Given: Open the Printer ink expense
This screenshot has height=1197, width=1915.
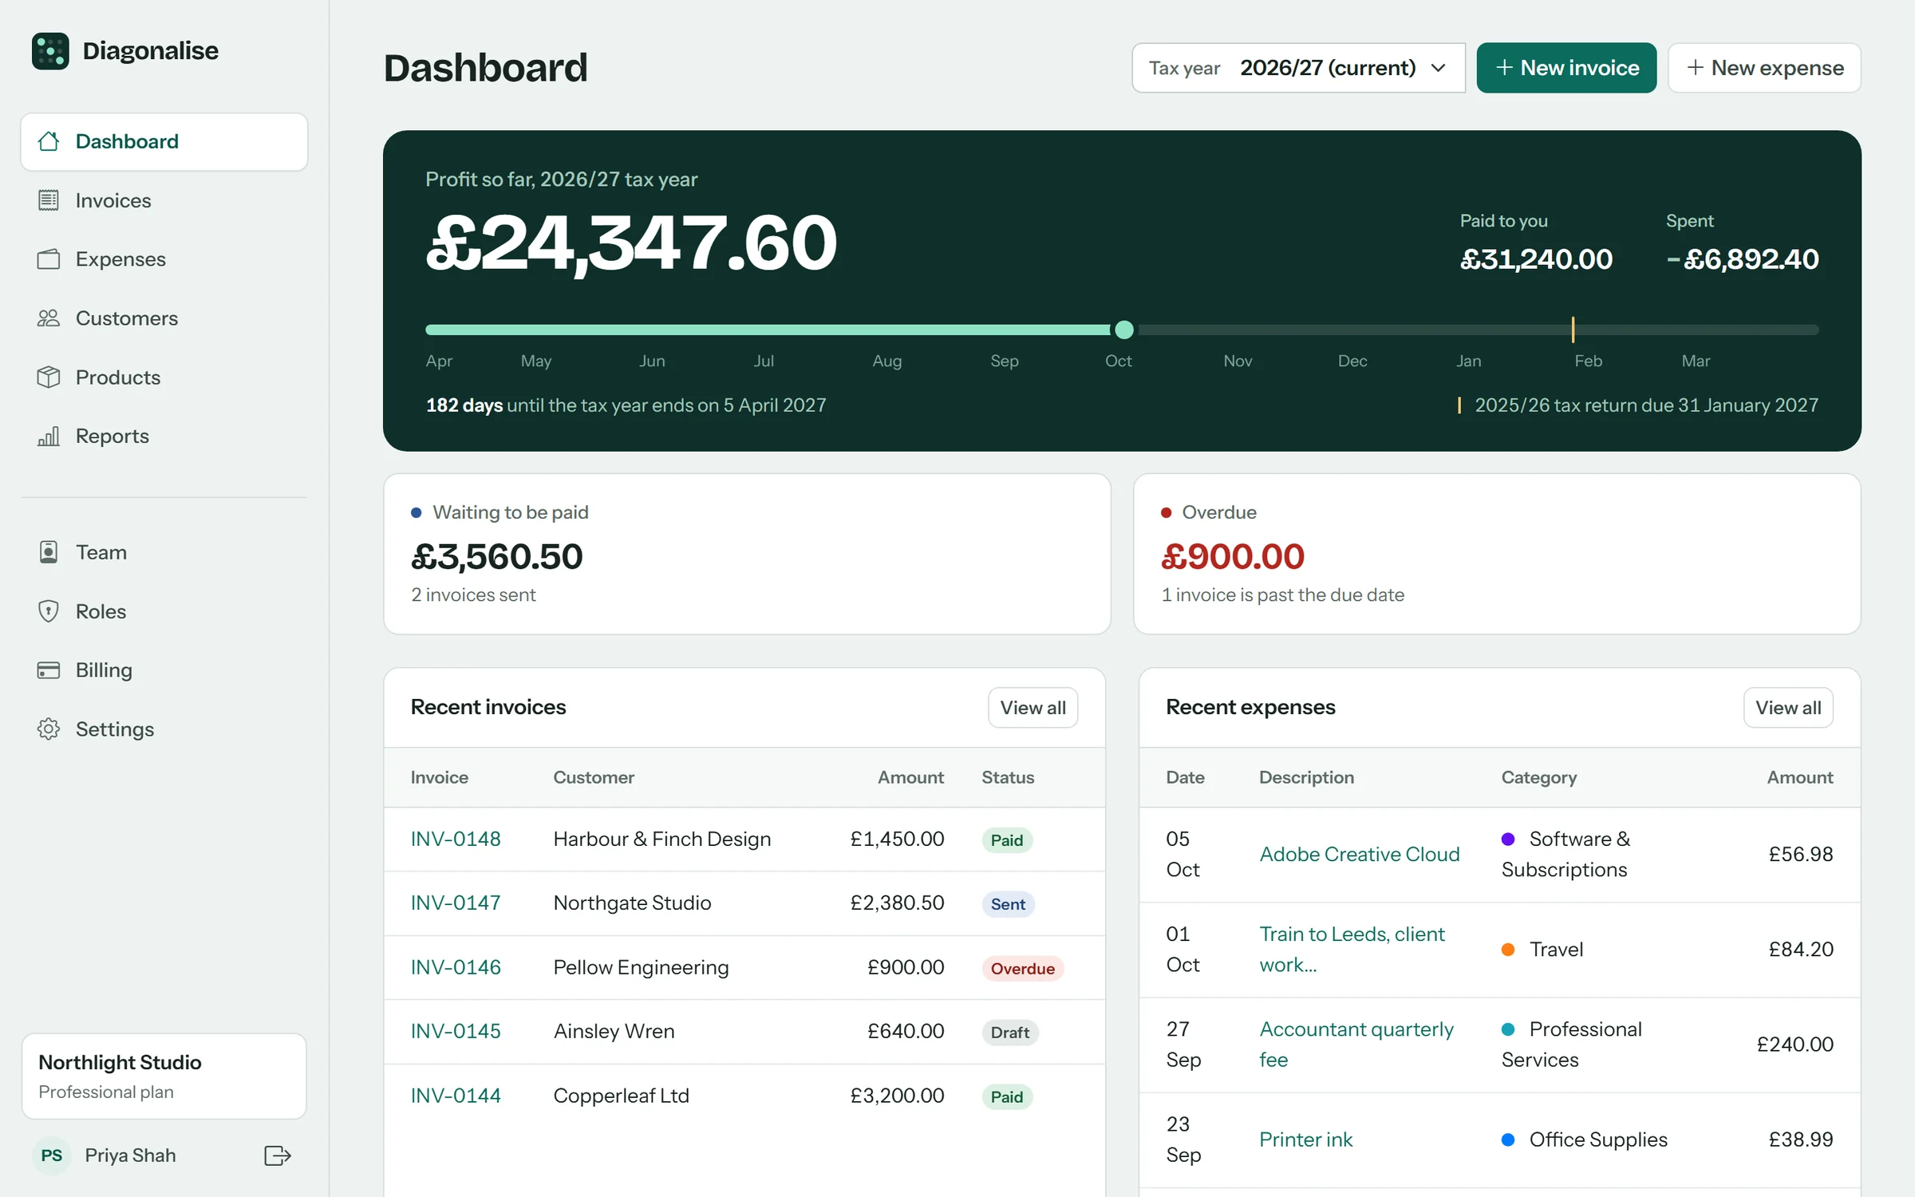Looking at the screenshot, I should tap(1306, 1140).
